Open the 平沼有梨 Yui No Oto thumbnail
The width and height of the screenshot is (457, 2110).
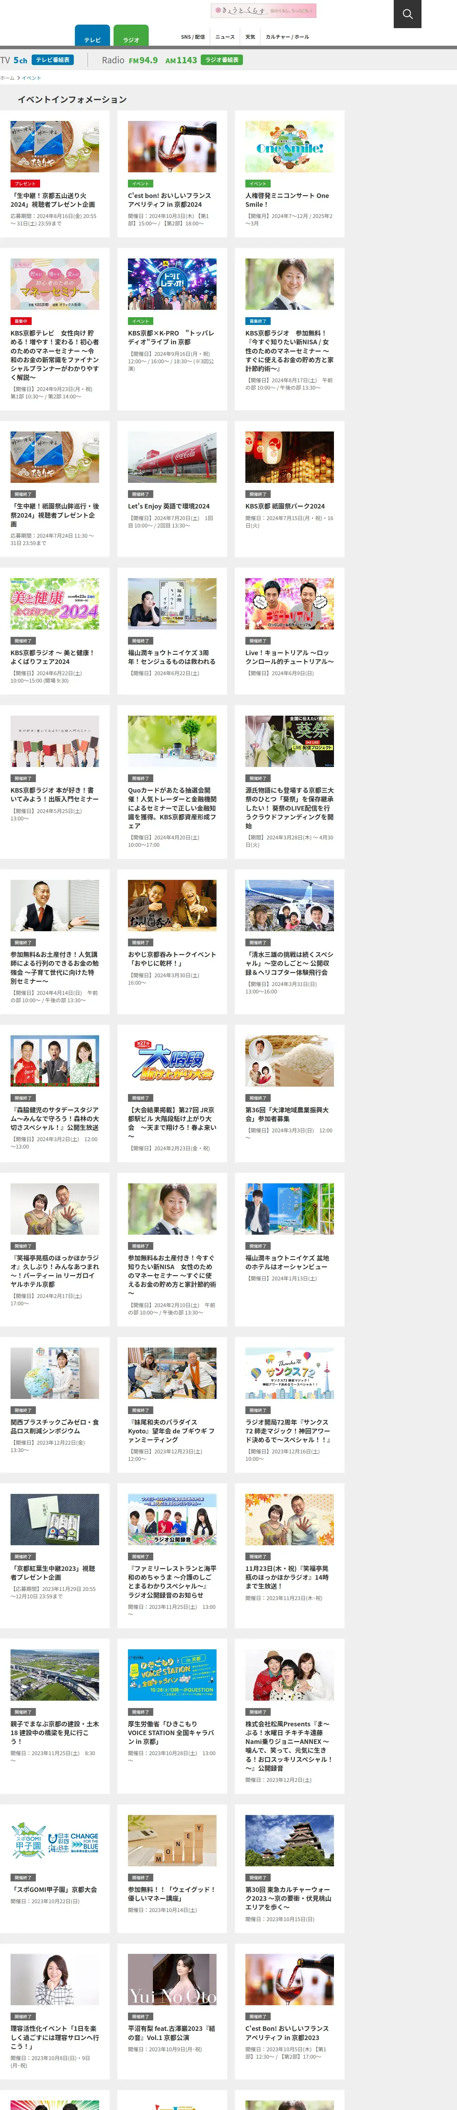pyautogui.click(x=172, y=1980)
